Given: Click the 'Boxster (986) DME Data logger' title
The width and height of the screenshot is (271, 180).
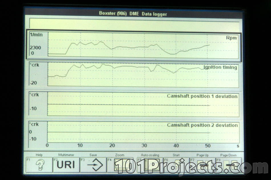Looking at the screenshot, I should [x=133, y=14].
